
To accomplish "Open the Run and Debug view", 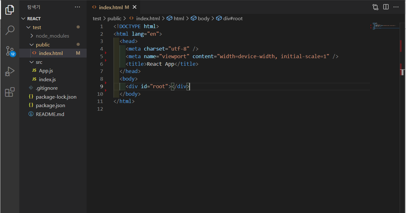I will coord(10,71).
